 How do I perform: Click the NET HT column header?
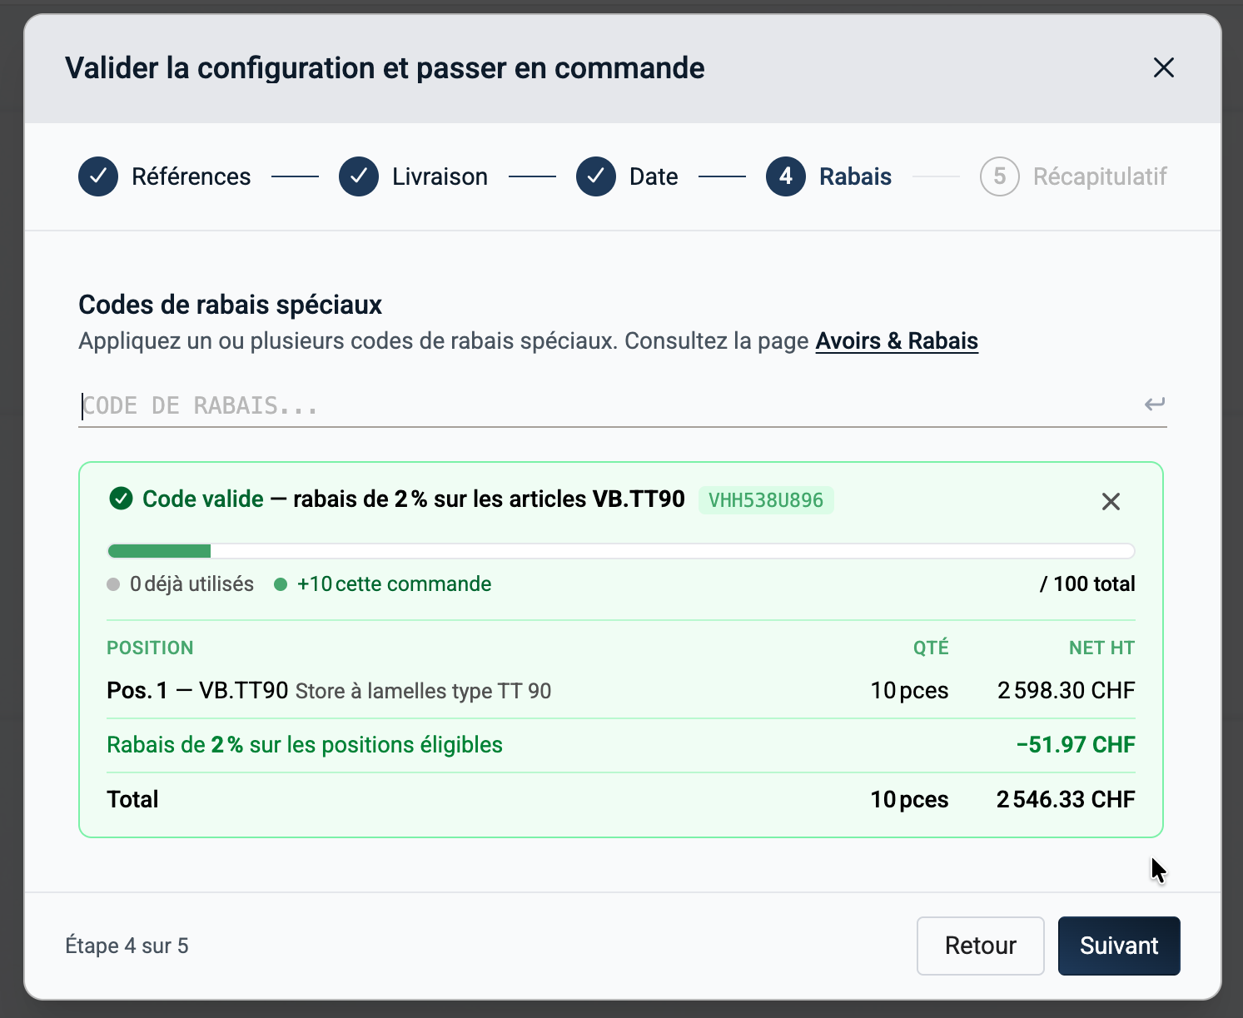pos(1102,648)
